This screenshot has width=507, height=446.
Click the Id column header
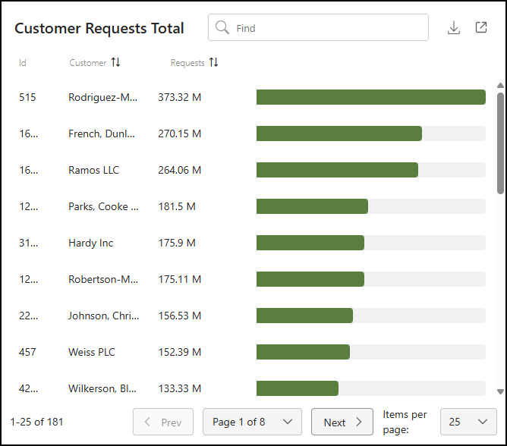(x=22, y=63)
